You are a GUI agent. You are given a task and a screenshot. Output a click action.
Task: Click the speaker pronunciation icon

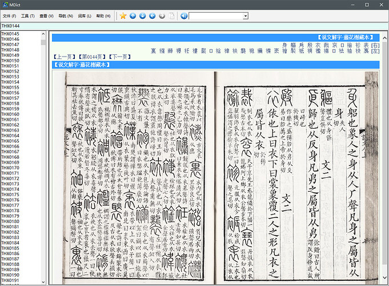coord(184,16)
